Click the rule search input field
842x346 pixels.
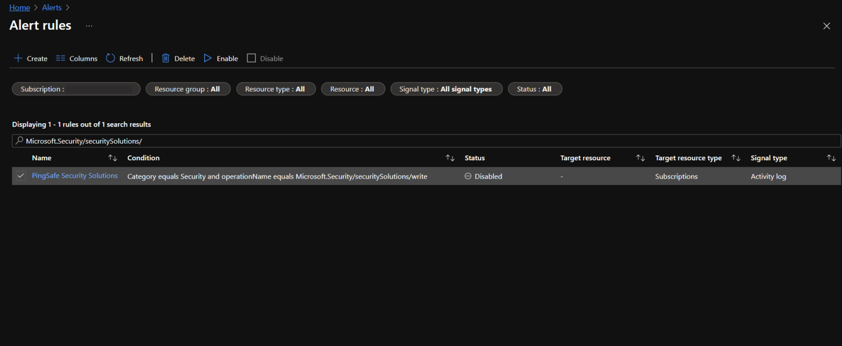coord(426,140)
